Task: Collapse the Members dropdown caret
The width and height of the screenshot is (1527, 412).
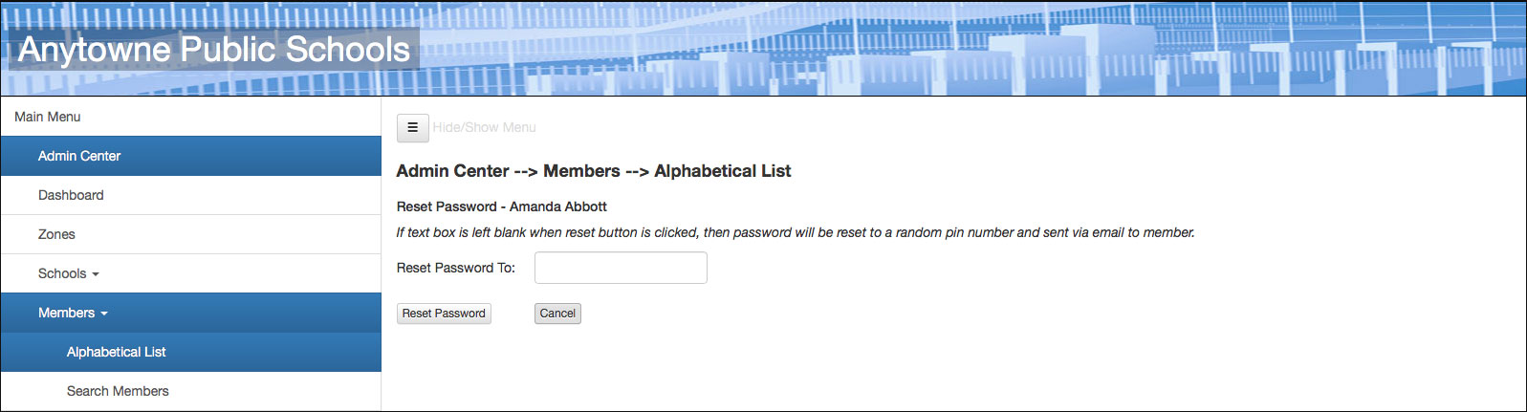Action: point(104,314)
